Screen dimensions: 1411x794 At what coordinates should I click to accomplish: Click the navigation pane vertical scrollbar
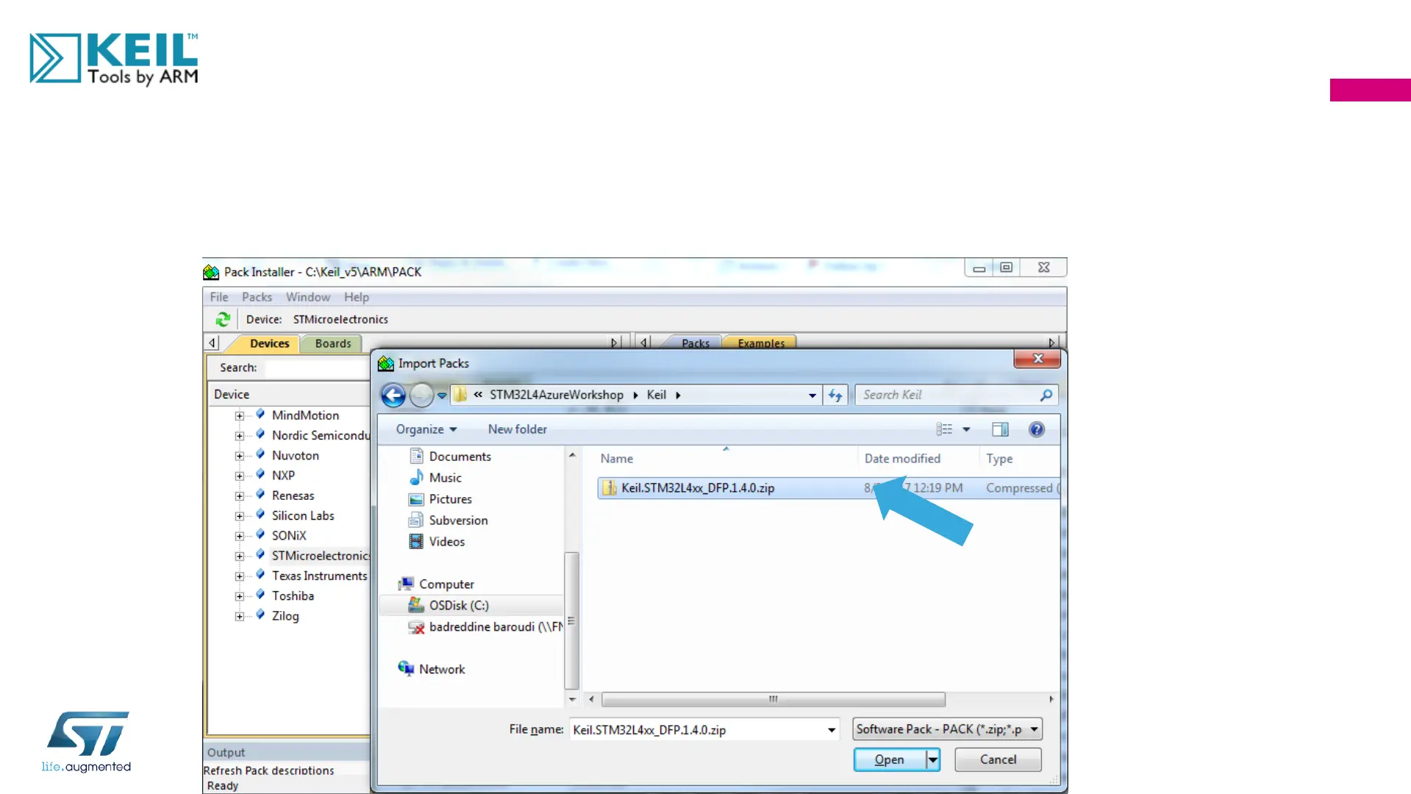pyautogui.click(x=571, y=620)
